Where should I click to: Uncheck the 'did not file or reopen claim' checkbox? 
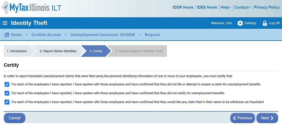(7, 84)
